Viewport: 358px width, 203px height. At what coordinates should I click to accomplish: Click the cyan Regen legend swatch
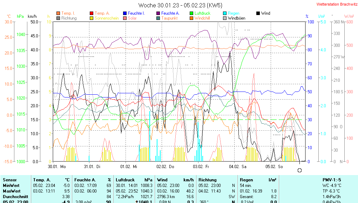tap(225, 13)
